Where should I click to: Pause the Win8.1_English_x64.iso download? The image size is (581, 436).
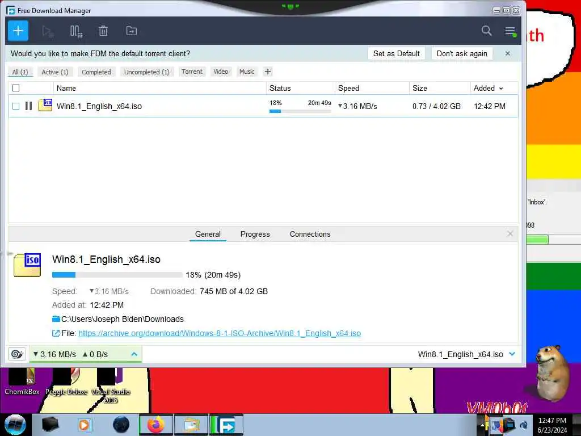pos(28,106)
